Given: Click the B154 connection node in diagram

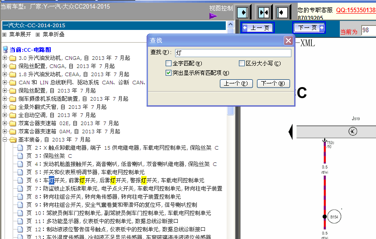Looking at the screenshot, I should 334,217.
